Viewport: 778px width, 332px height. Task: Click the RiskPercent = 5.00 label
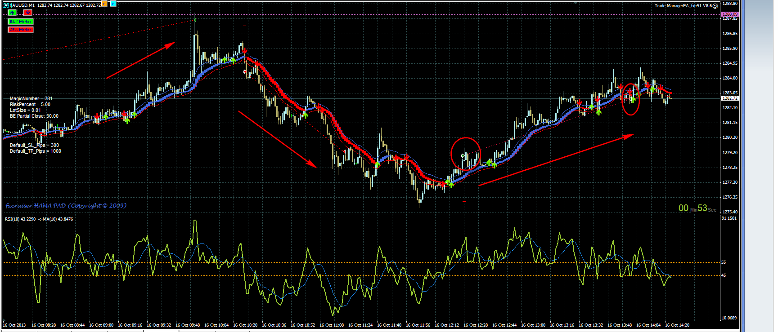tap(30, 104)
